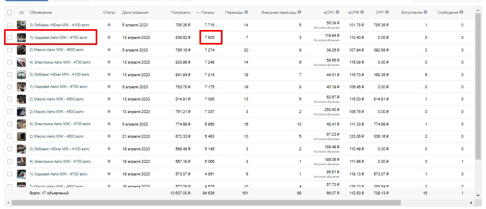Open help icon next to Переходы
486x209 pixels.
246,13
